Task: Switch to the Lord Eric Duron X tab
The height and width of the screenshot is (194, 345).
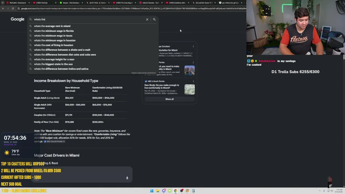Action: 204,3
